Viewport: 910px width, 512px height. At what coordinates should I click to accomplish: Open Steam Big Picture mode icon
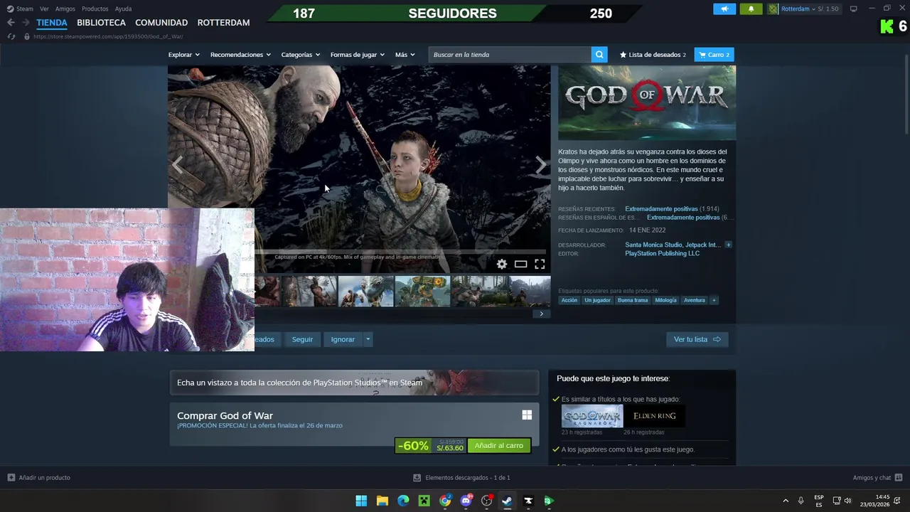coord(854,9)
